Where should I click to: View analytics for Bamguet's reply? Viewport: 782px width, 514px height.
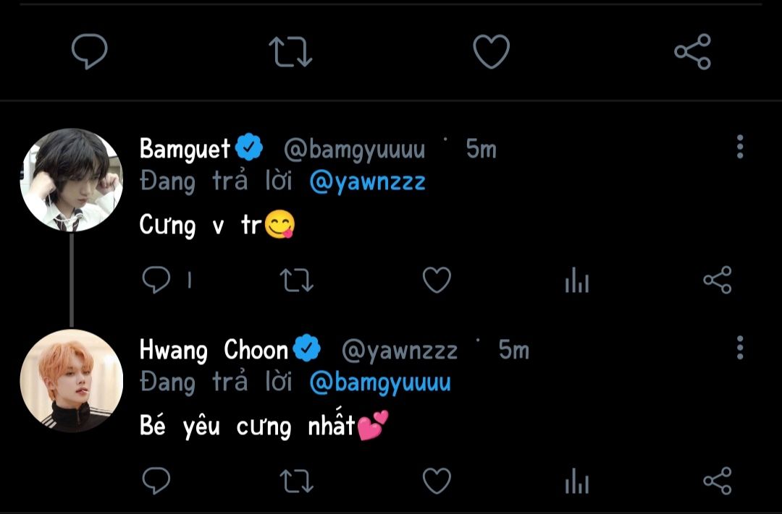tap(577, 280)
